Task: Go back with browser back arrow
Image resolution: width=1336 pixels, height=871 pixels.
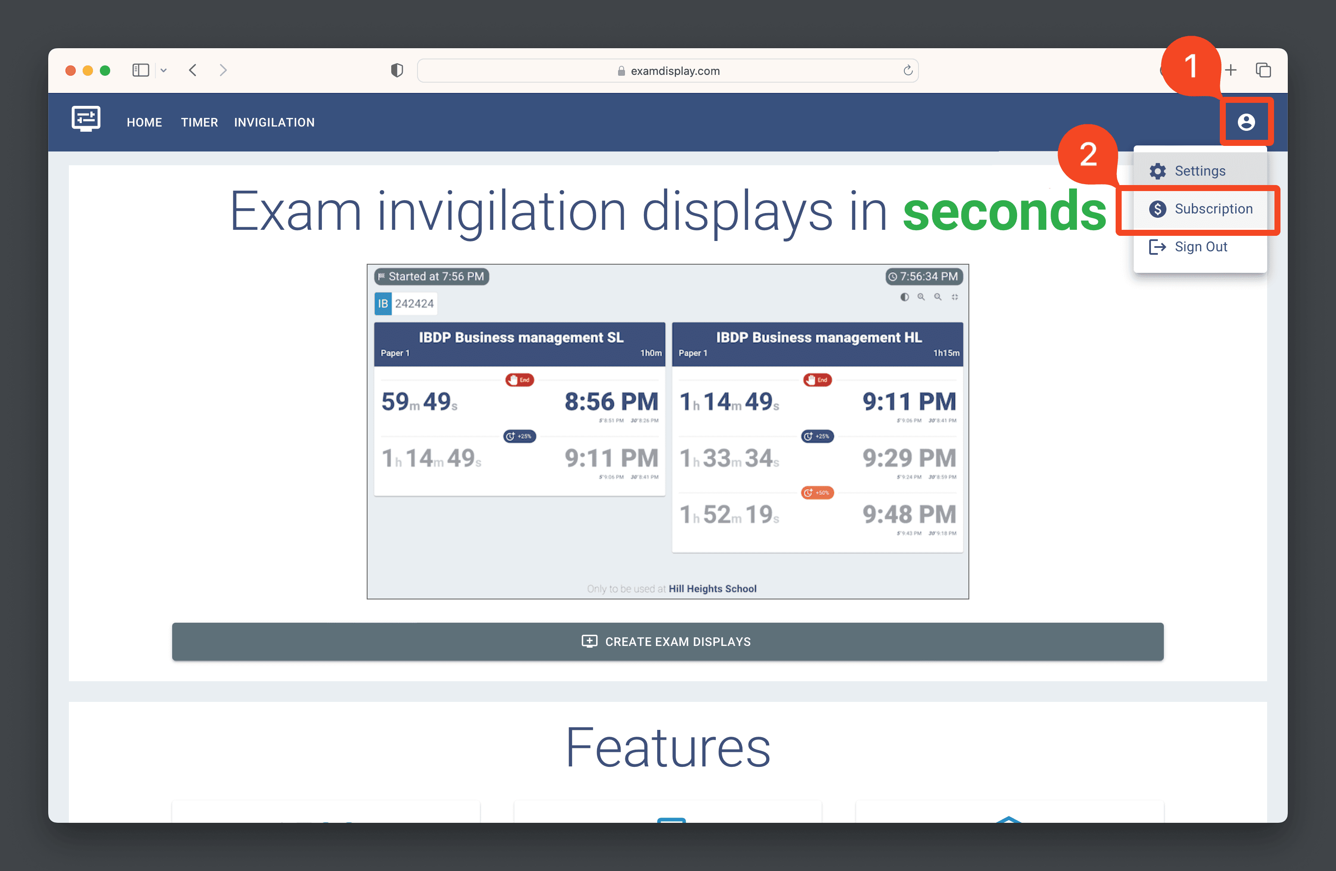Action: click(193, 70)
